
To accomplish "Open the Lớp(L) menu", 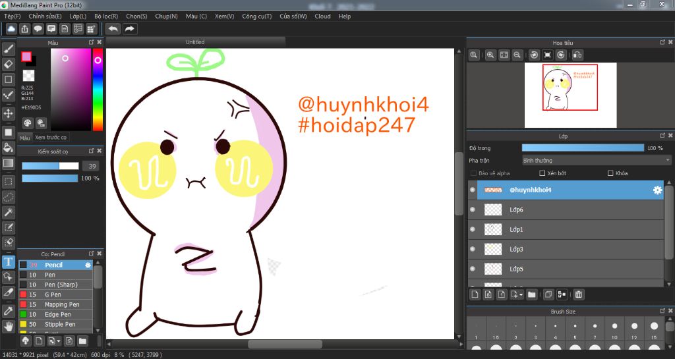I will [x=78, y=16].
